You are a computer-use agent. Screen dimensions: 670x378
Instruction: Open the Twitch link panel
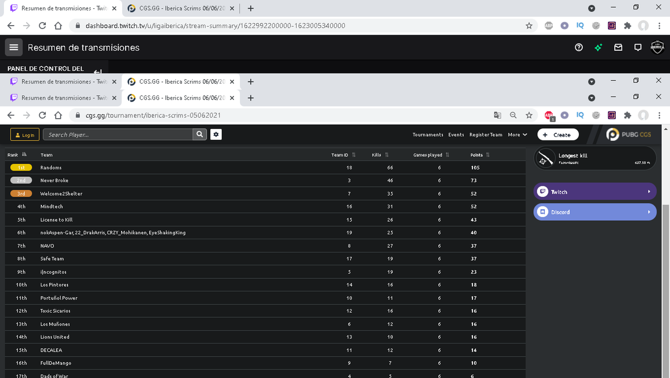click(x=595, y=192)
